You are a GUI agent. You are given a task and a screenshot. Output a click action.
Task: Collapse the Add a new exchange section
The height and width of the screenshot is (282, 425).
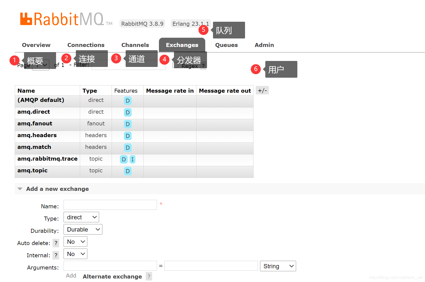coord(57,189)
